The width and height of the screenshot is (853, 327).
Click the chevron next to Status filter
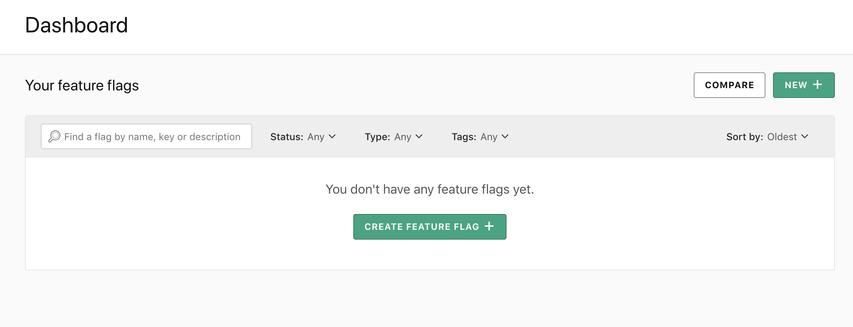point(332,137)
